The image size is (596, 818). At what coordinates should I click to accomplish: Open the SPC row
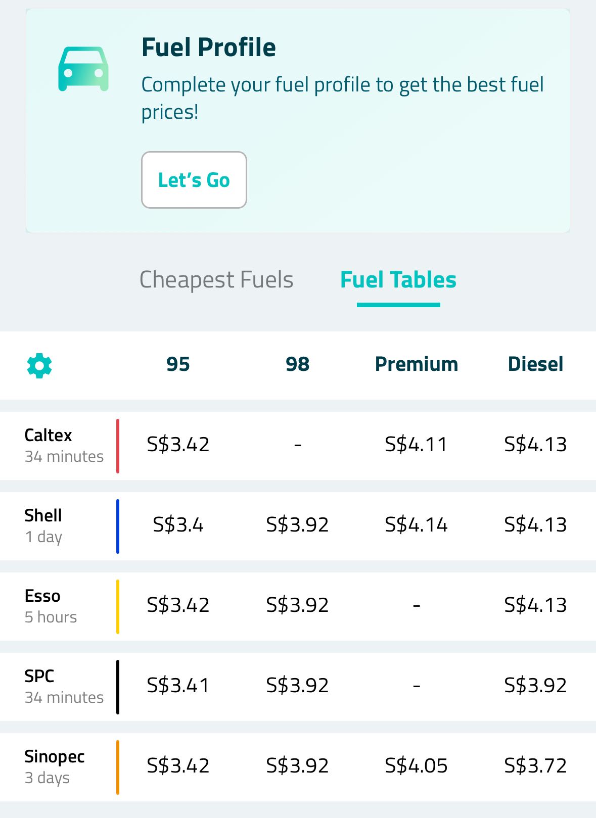coord(298,687)
